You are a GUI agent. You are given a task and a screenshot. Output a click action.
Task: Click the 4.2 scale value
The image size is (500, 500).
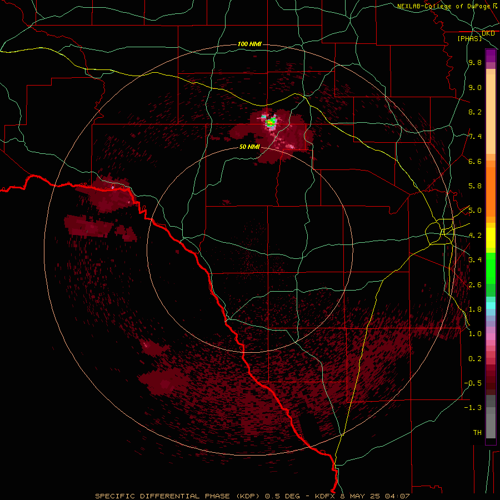click(475, 236)
